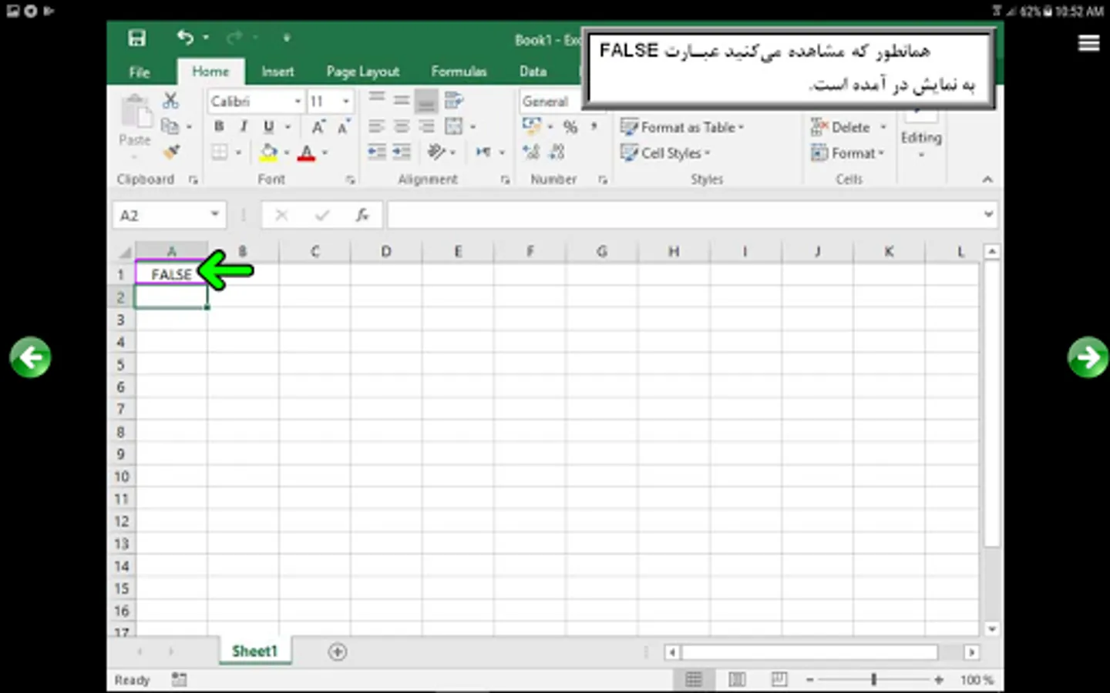Activate the Format Painter brush
1110x693 pixels.
pos(171,152)
